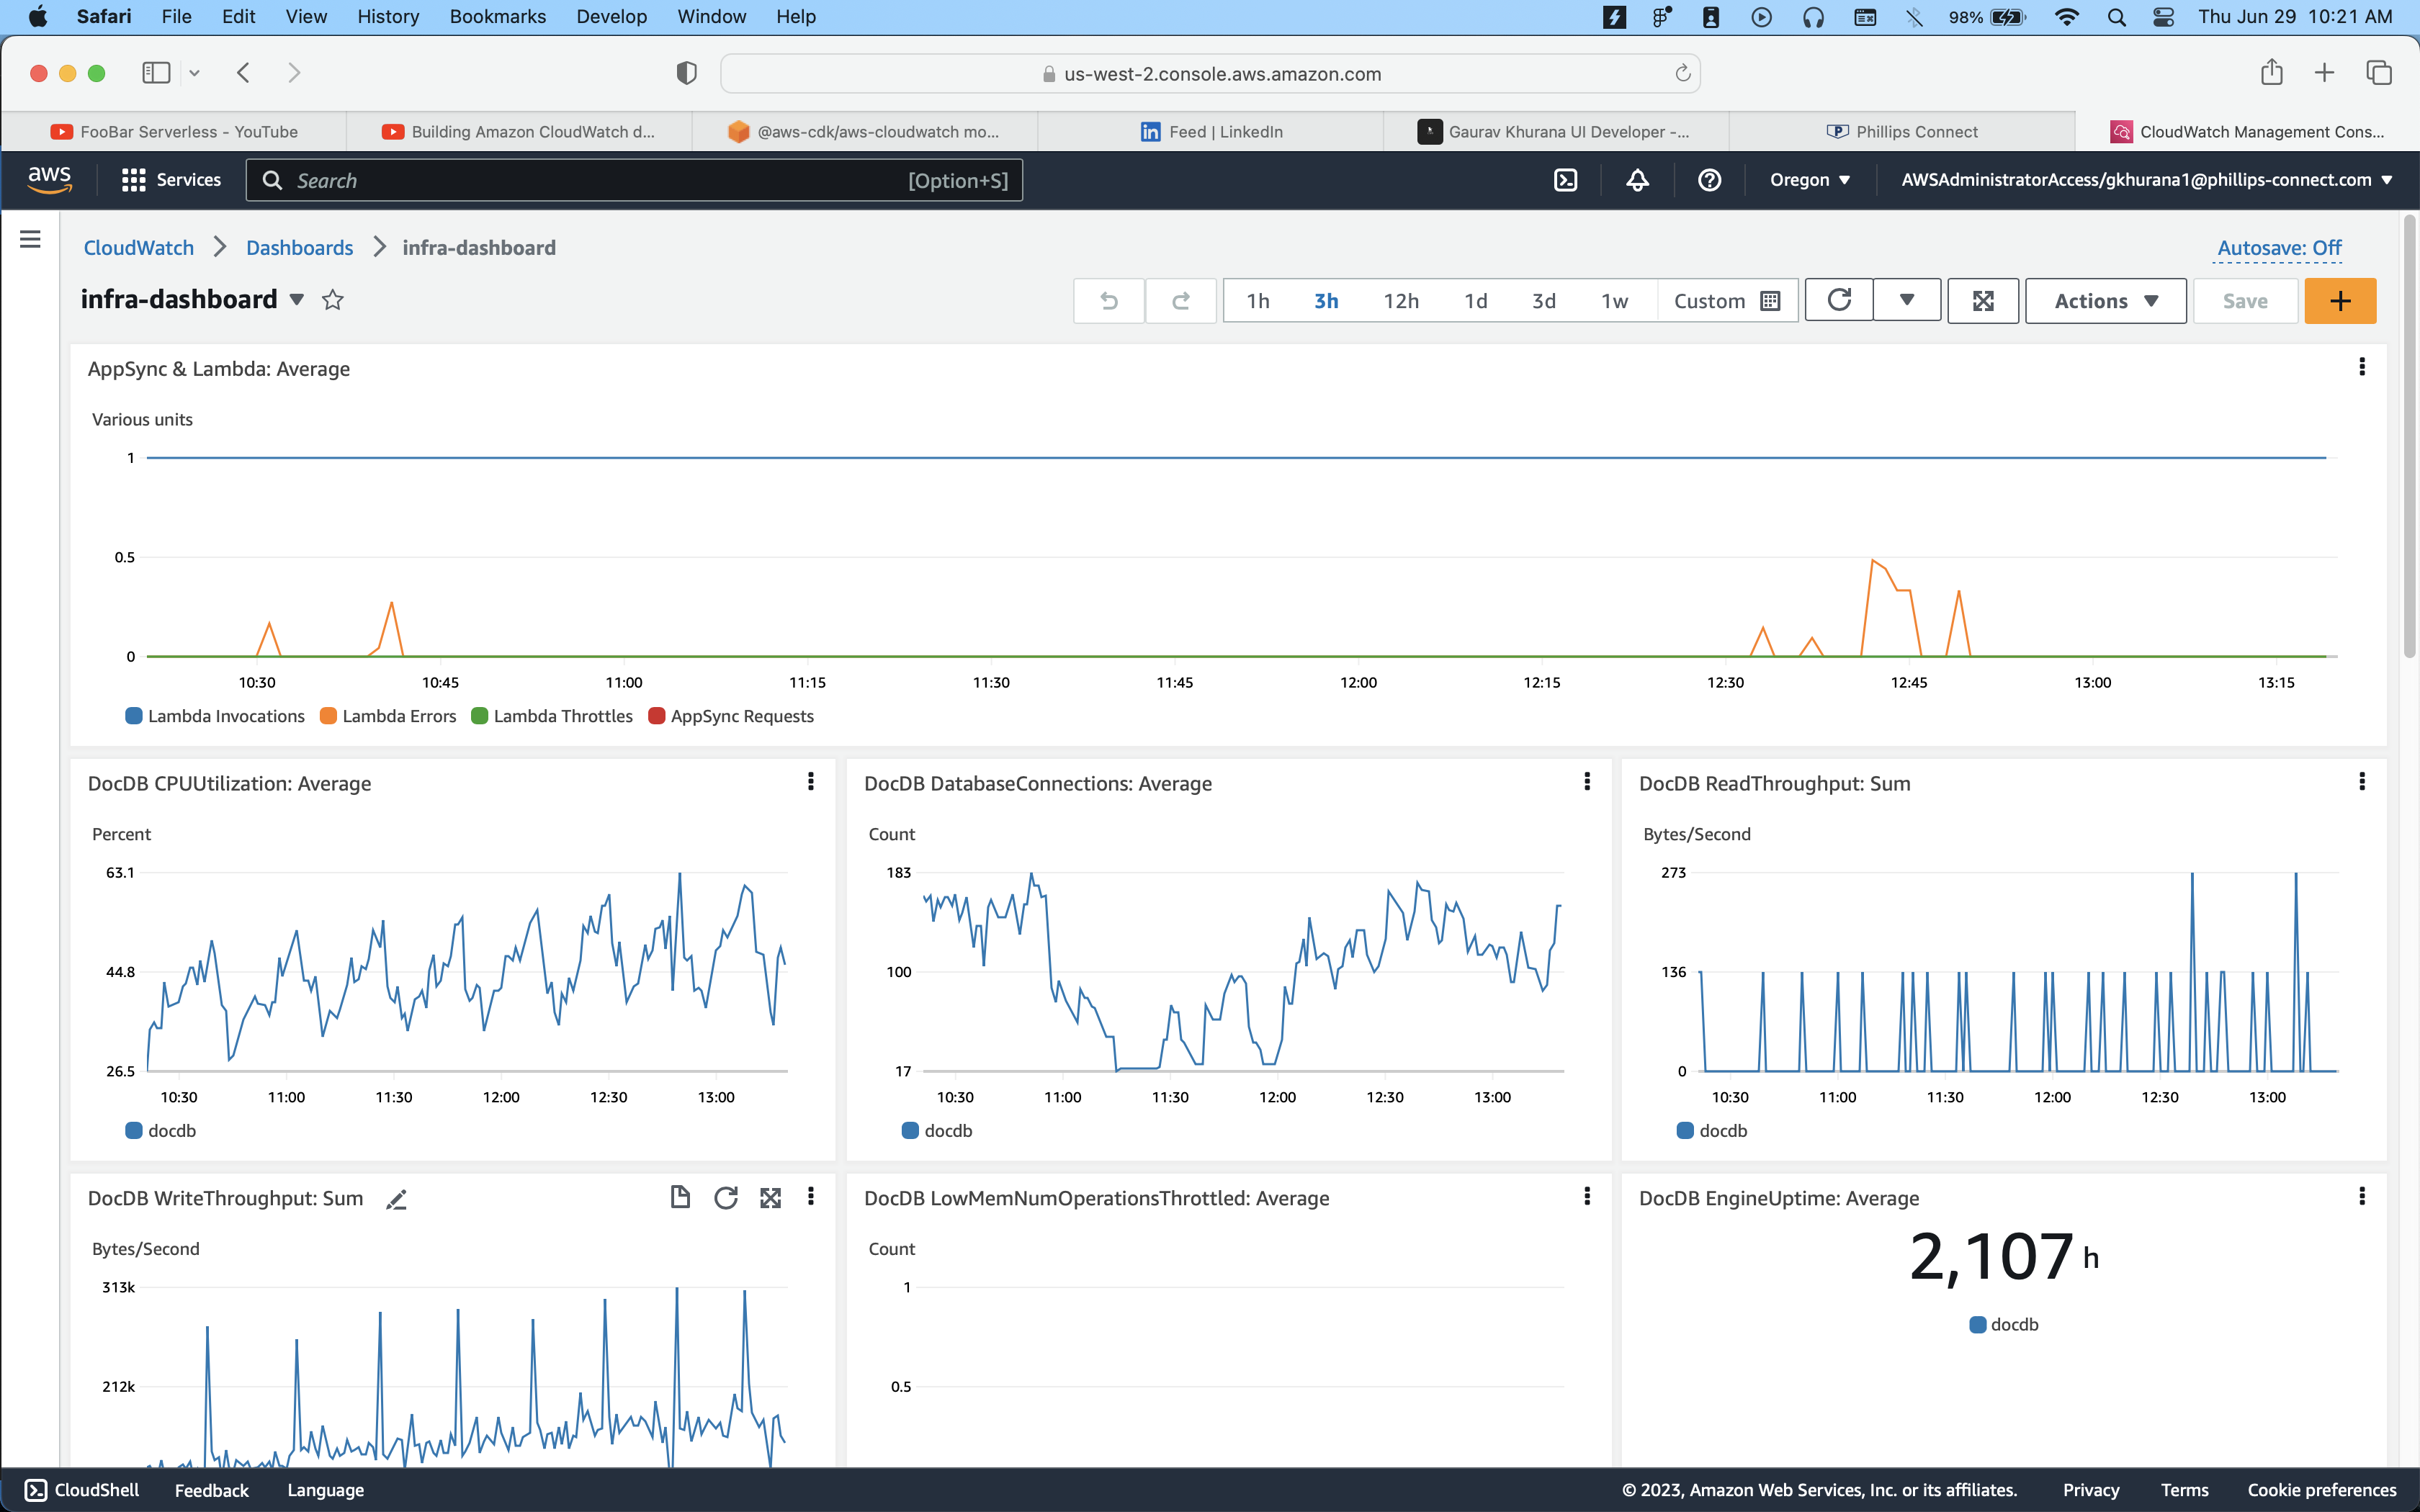
Task: Toggle docdb legend in CPUUtilization widget
Action: coord(160,1131)
